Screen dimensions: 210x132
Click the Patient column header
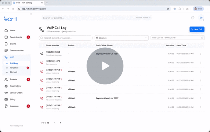click(x=71, y=45)
